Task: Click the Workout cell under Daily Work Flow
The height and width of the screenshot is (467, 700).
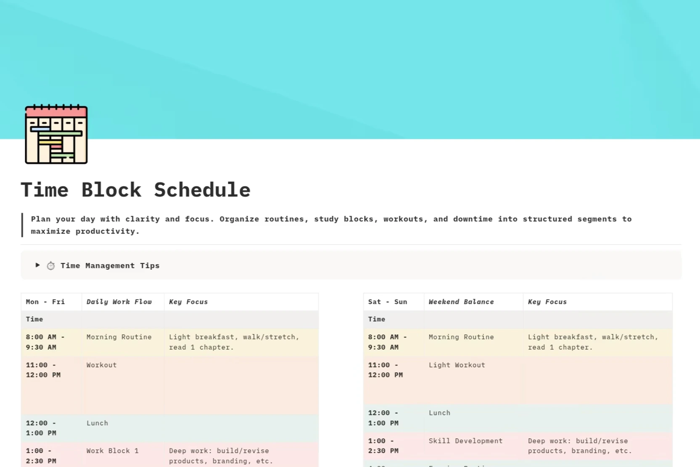Action: [101, 365]
